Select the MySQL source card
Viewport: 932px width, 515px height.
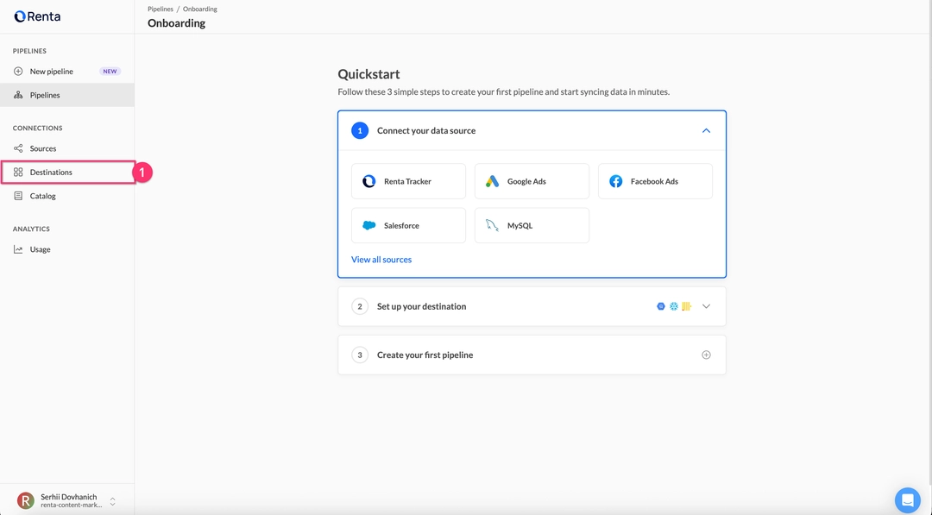click(532, 225)
